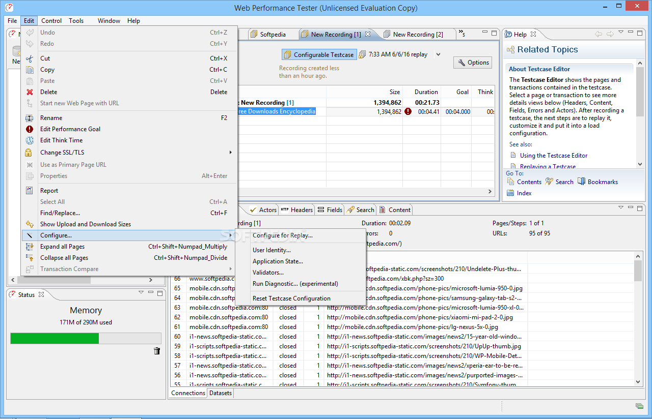
Task: Show the hidden editor tabs list
Action: [x=462, y=34]
